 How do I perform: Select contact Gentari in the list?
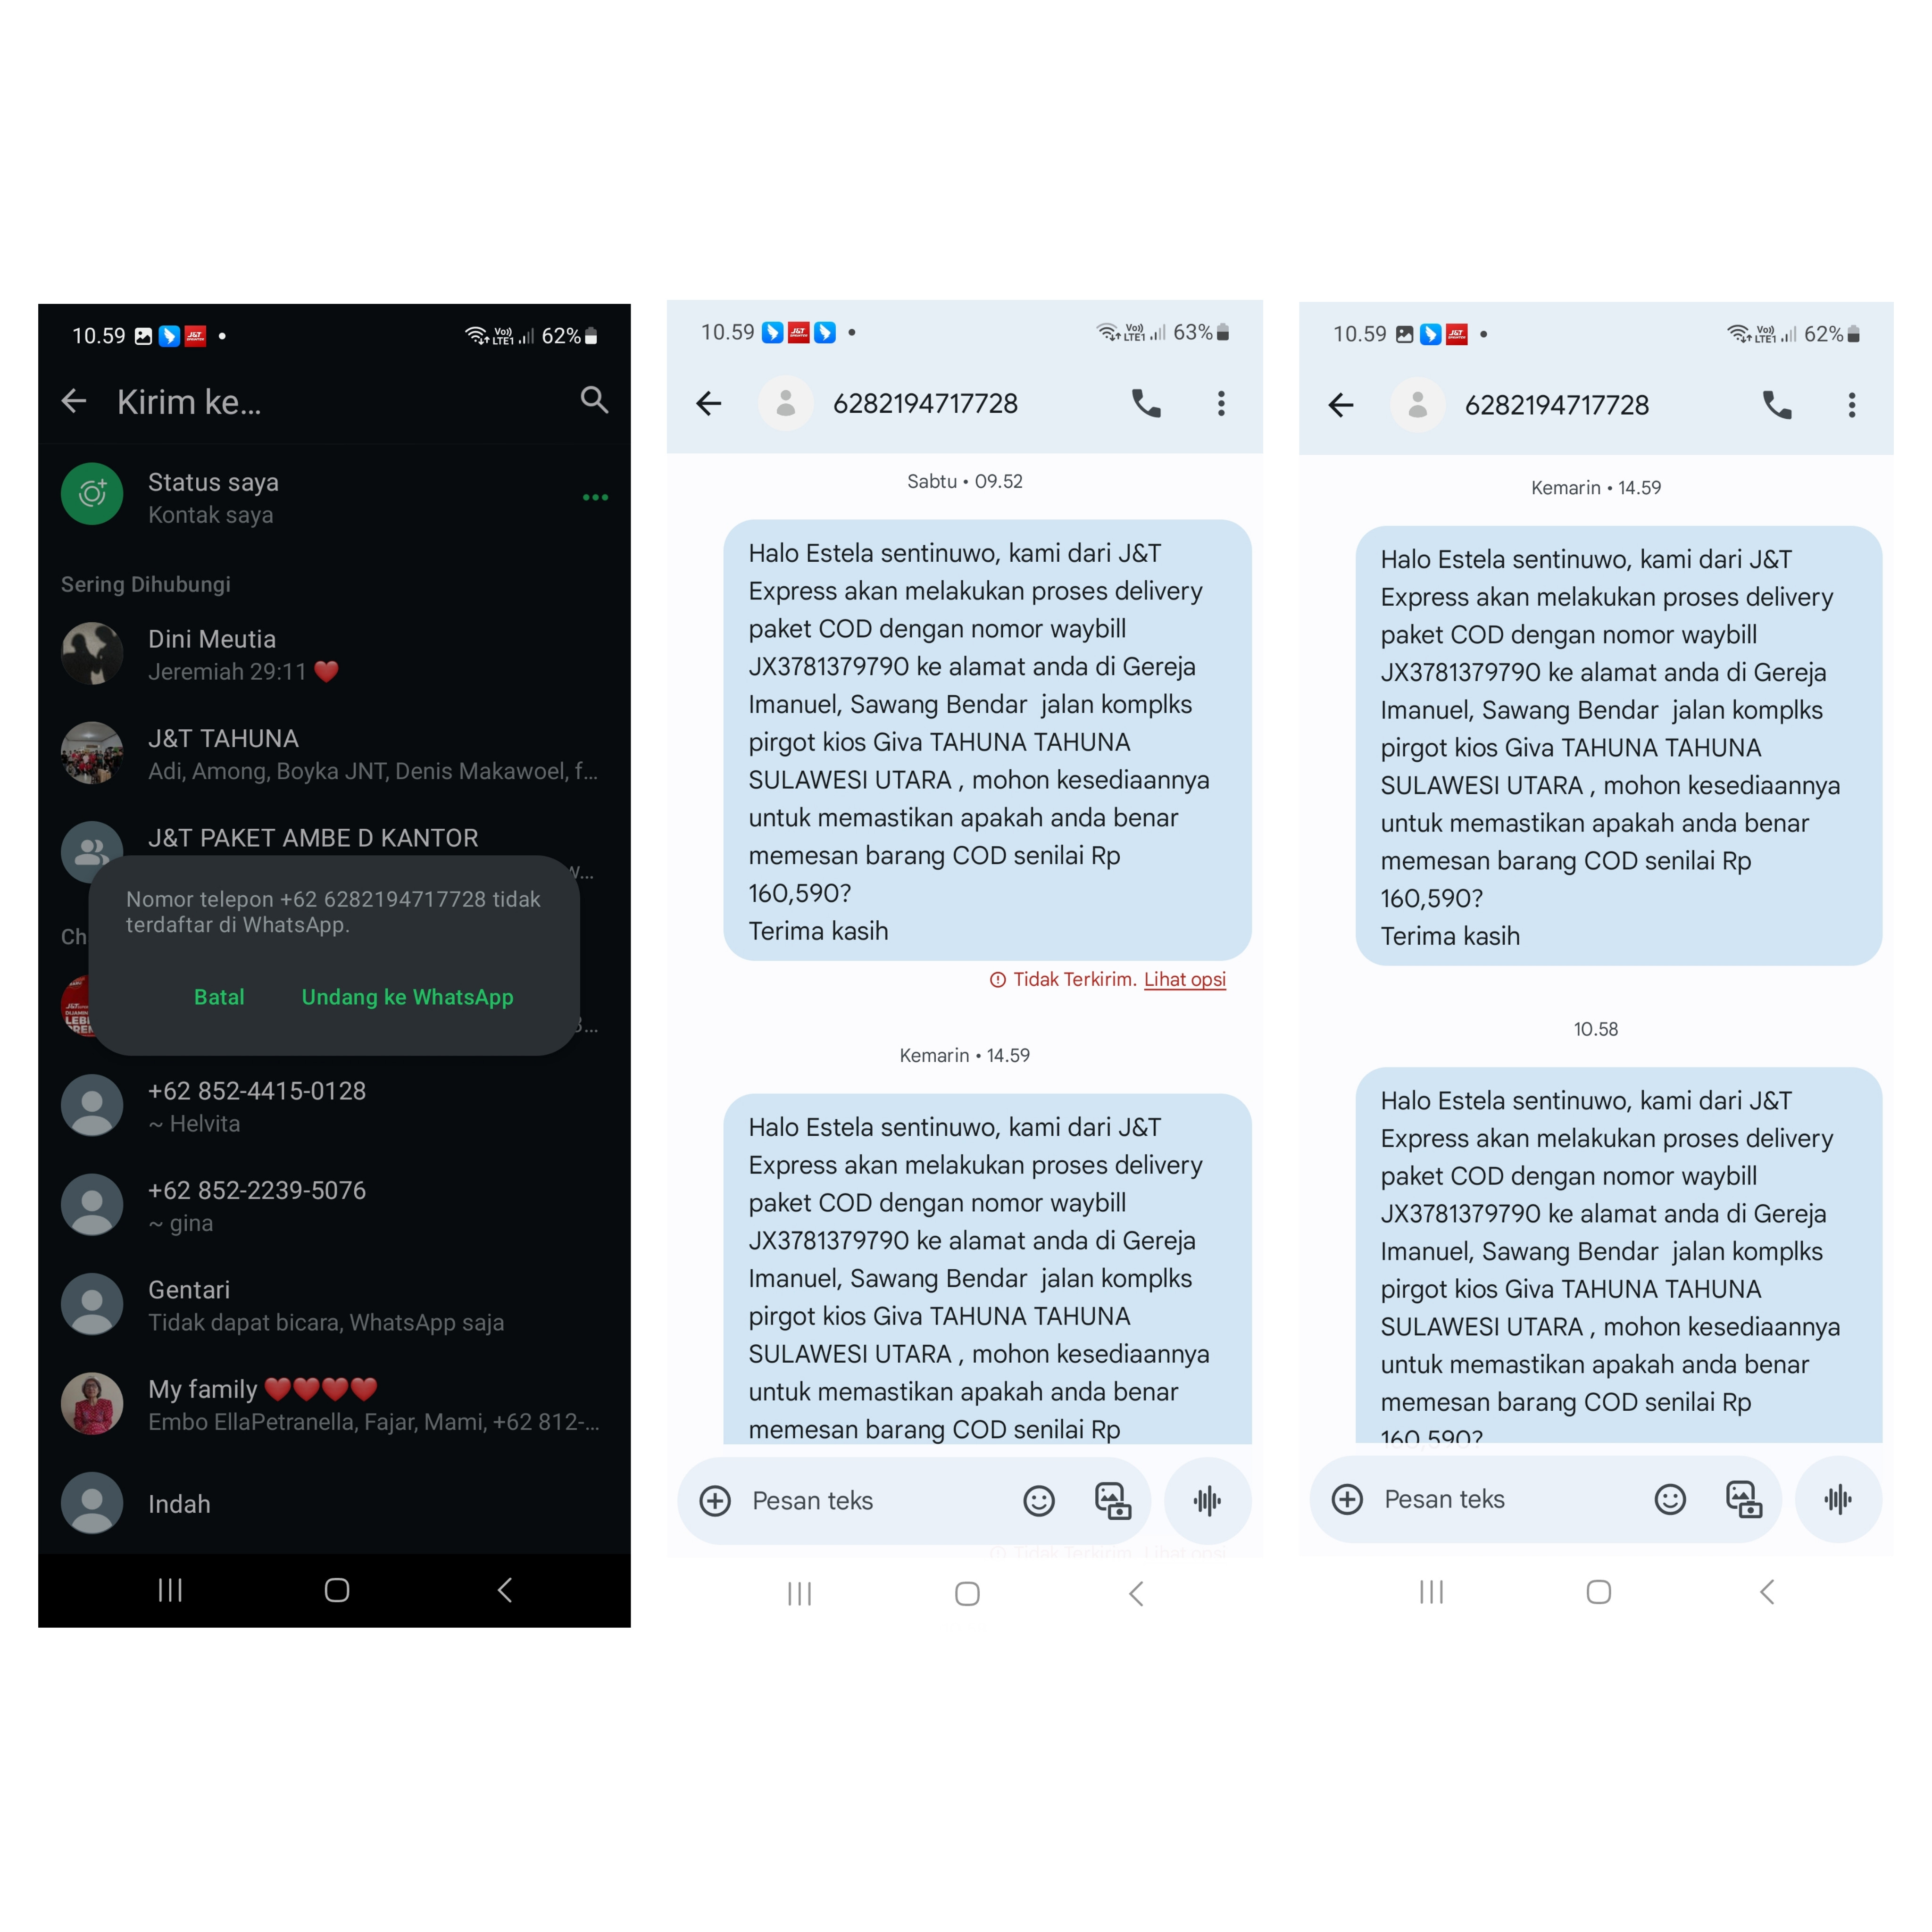pos(334,1305)
